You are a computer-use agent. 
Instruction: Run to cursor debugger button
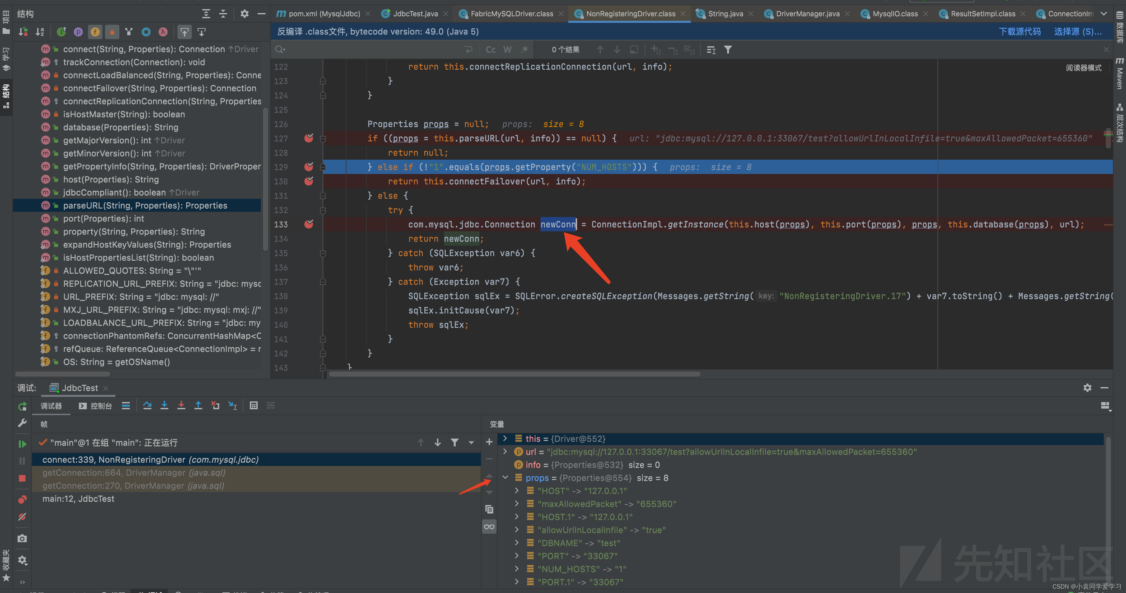pyautogui.click(x=233, y=406)
